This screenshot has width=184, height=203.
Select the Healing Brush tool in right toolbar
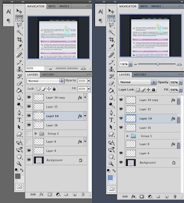[x=111, y=55]
